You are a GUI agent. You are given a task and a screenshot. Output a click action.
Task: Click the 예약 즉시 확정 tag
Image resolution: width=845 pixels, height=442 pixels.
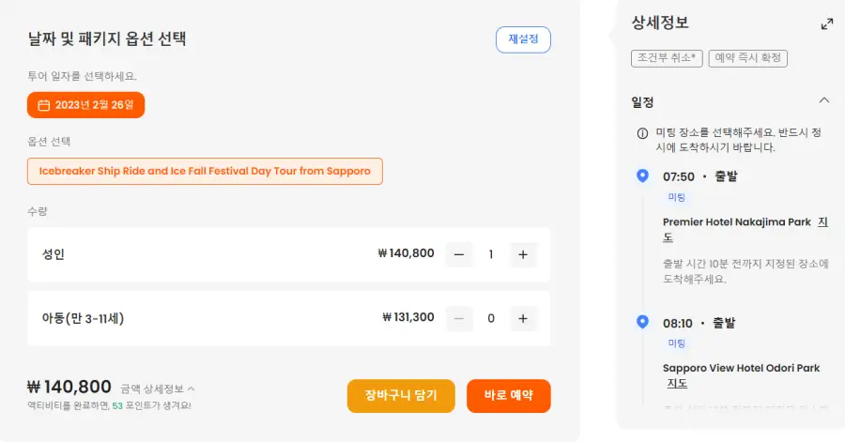[x=747, y=58]
